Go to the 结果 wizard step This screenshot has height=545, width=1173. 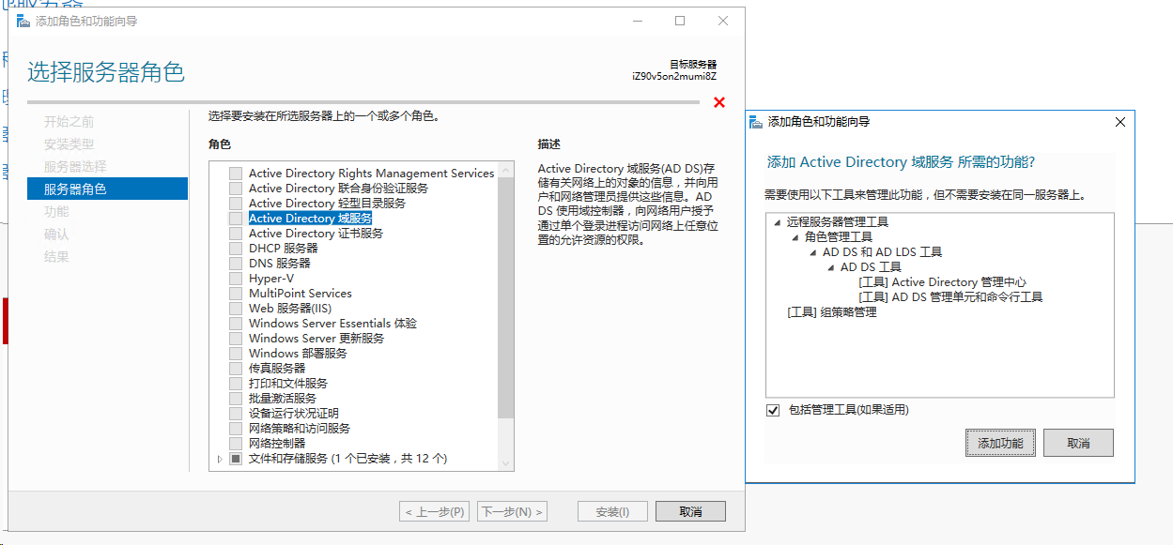click(x=56, y=257)
